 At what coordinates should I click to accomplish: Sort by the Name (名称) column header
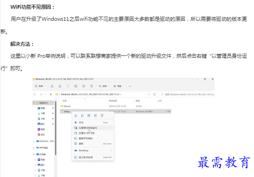click(65, 101)
